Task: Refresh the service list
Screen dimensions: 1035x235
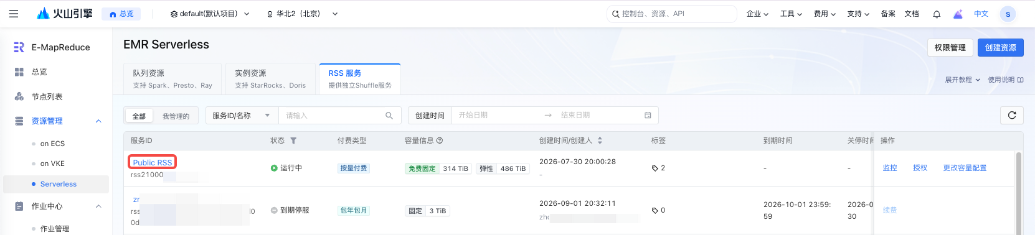Action: coord(1012,115)
